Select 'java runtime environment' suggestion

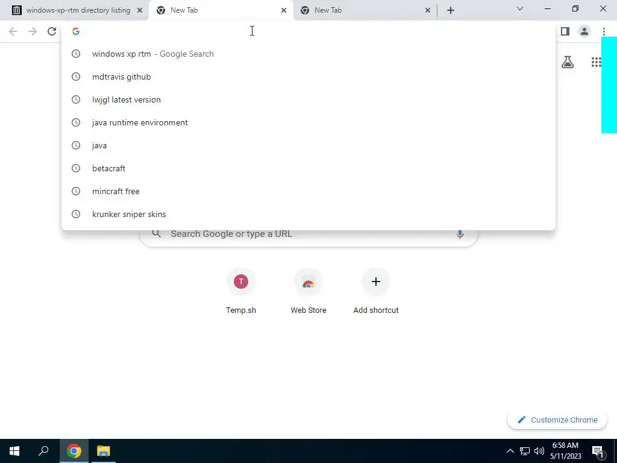click(x=308, y=122)
